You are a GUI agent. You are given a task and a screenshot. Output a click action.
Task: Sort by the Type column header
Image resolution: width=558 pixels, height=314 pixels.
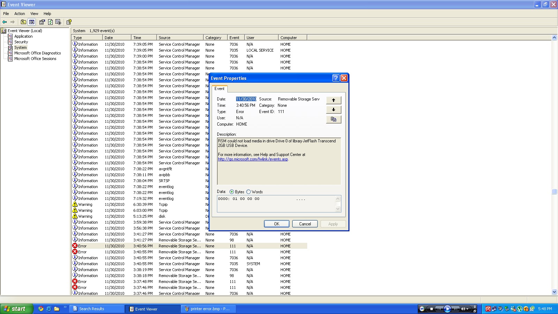[87, 38]
